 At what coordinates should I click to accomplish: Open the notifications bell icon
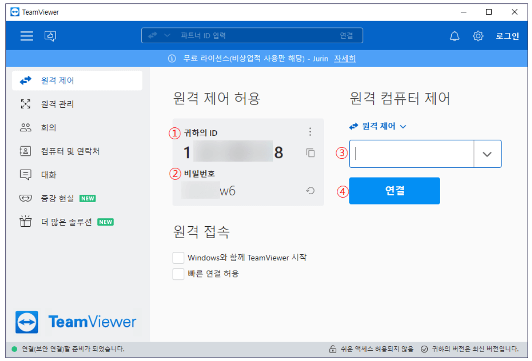[x=454, y=35]
